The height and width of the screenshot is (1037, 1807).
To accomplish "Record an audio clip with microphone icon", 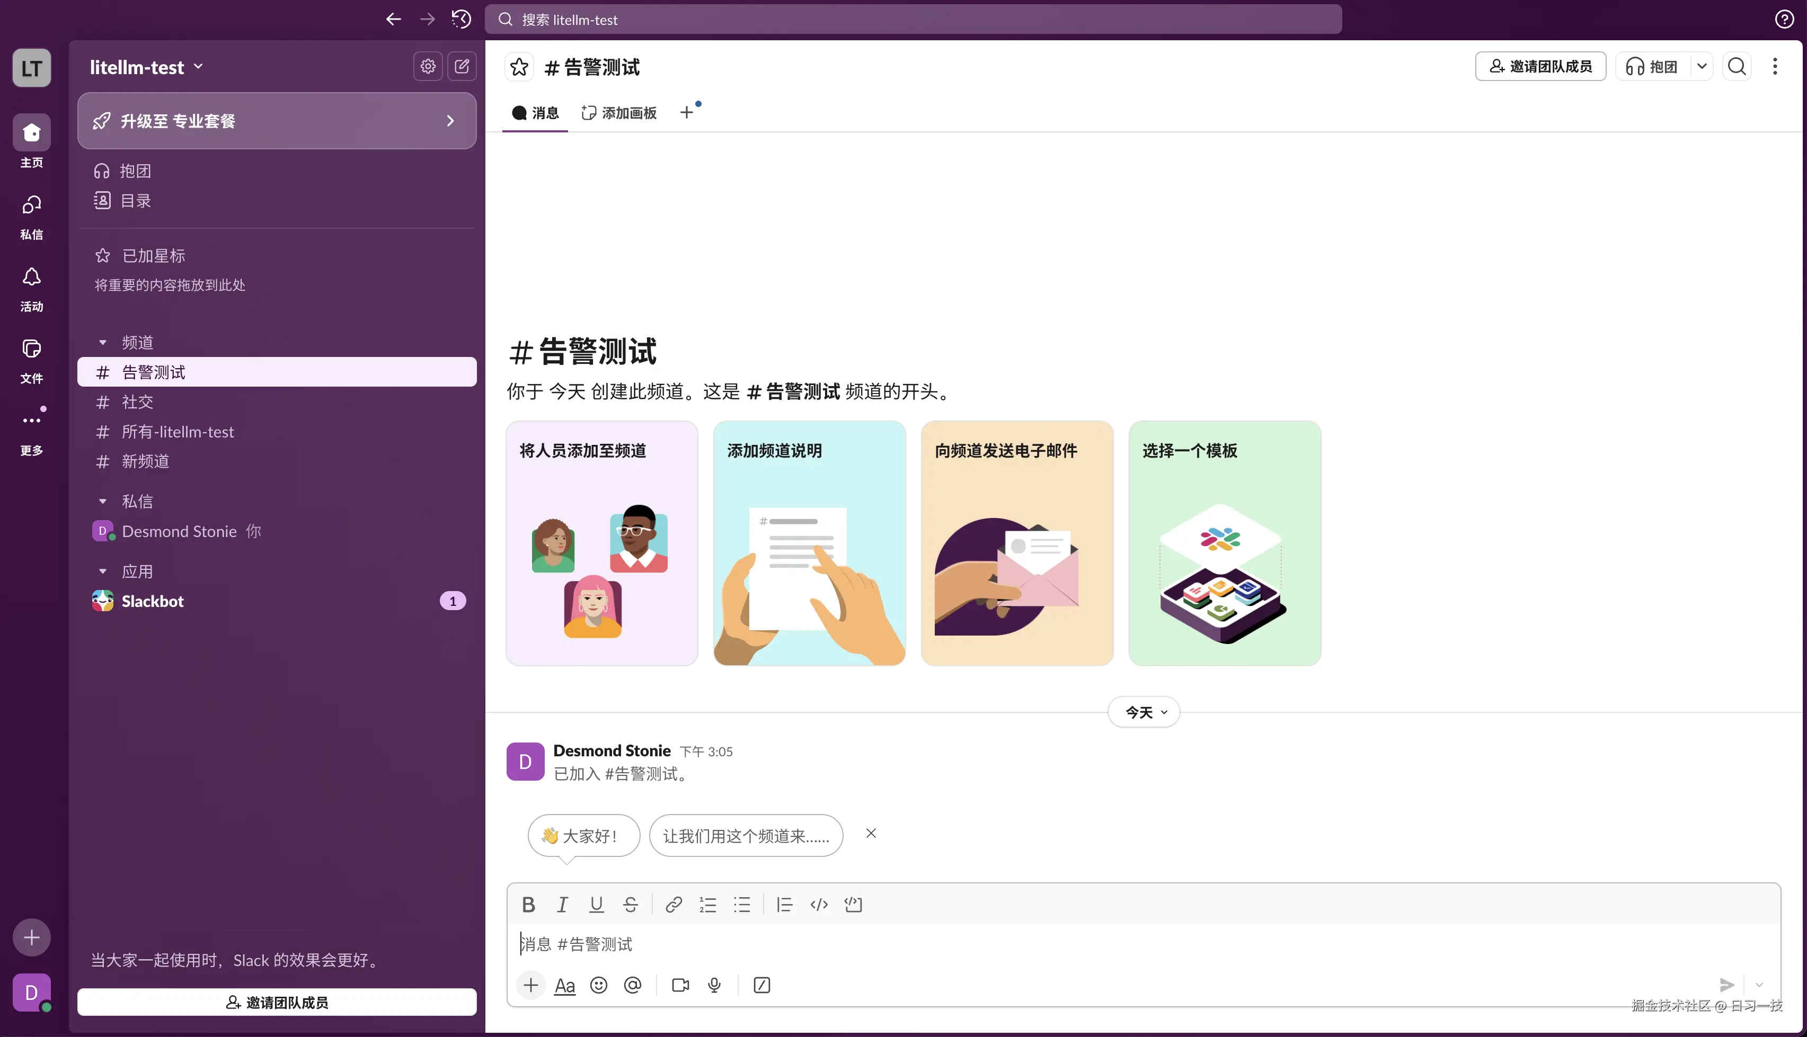I will pos(715,985).
